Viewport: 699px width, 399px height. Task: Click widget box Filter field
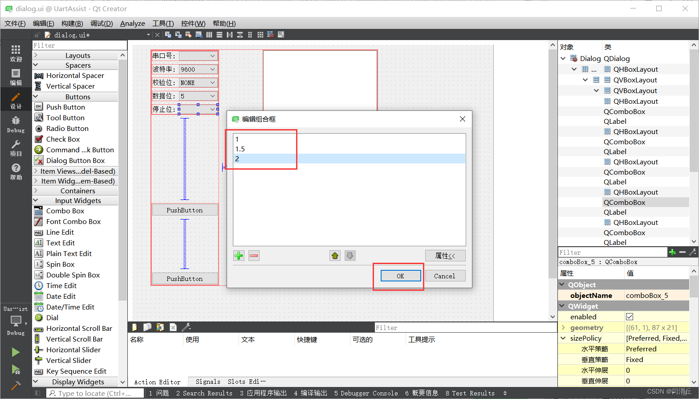(80, 45)
